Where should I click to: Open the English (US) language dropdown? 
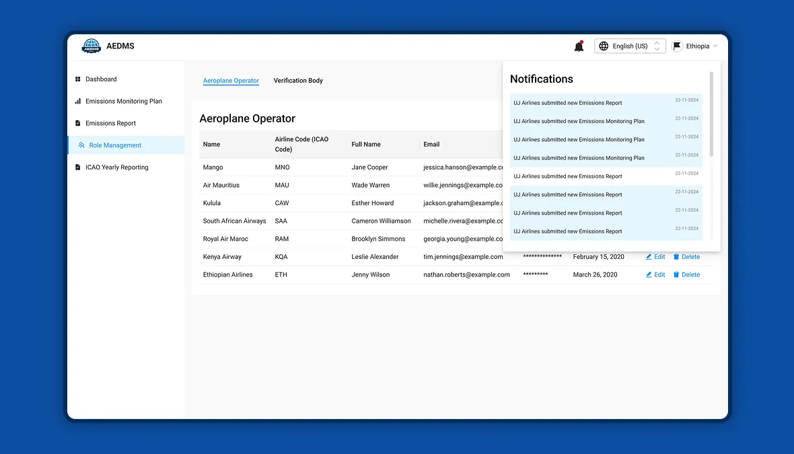(630, 46)
